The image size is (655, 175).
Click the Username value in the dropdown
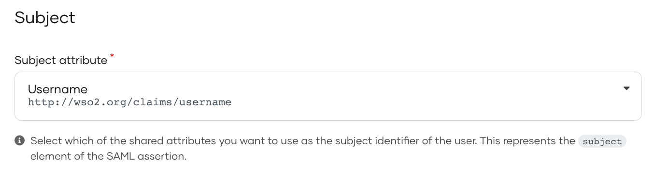[x=57, y=89]
